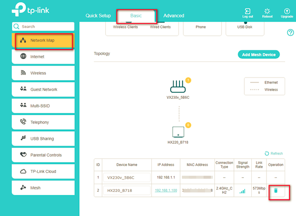Open the Wireless menu
The width and height of the screenshot is (296, 216).
tap(43, 73)
